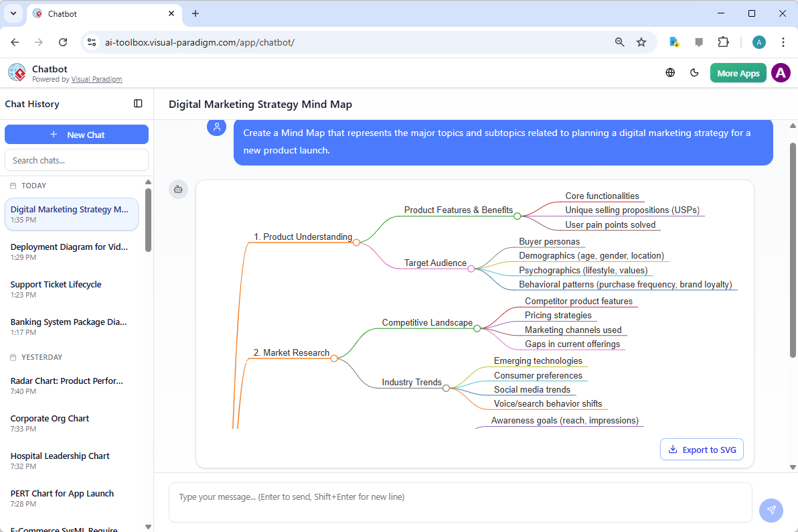Open the account avatar labeled A
798x532 pixels.
coord(781,72)
